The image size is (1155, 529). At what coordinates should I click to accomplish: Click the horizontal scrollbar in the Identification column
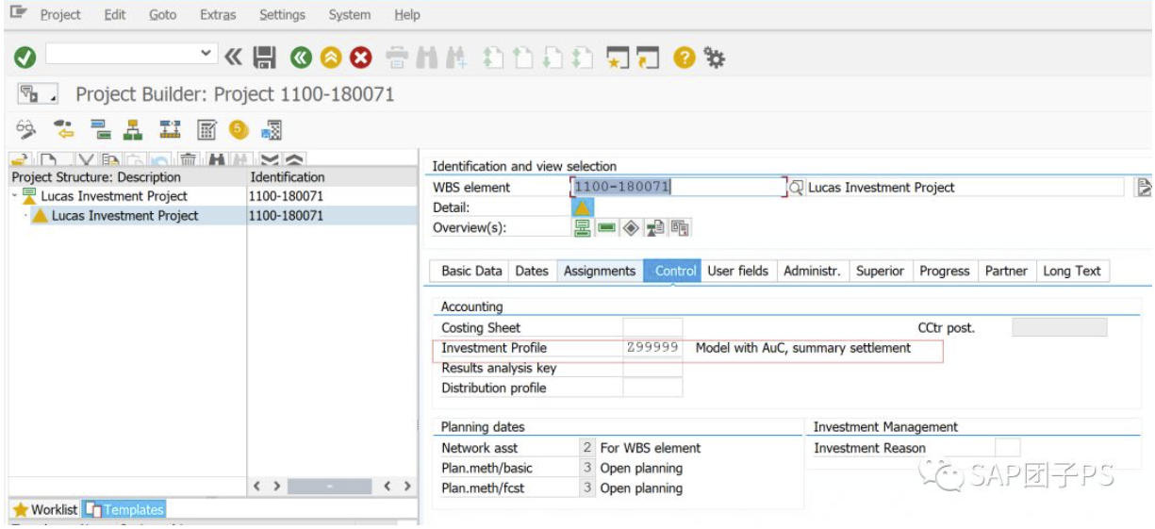click(x=330, y=487)
